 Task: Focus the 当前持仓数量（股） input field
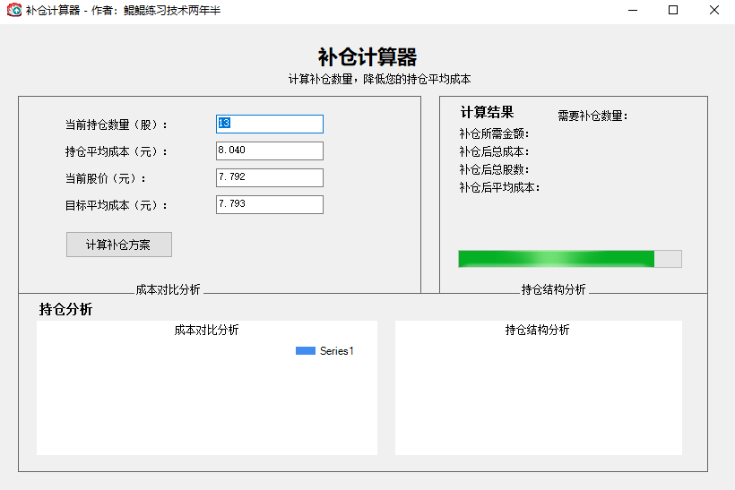pos(269,125)
